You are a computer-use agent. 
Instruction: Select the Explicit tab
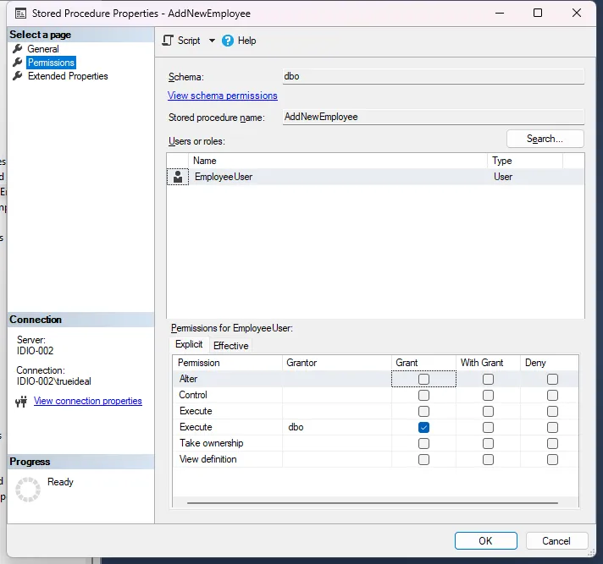189,344
